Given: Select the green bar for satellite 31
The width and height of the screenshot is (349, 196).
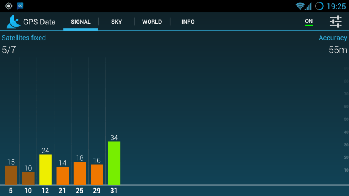Looking at the screenshot, I should click(114, 163).
